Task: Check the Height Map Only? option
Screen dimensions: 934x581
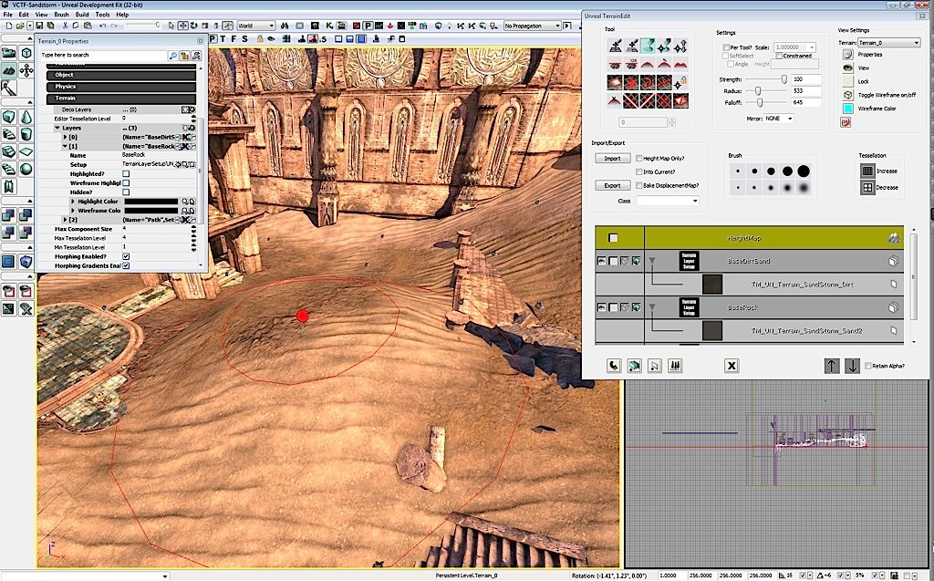Action: pos(639,159)
